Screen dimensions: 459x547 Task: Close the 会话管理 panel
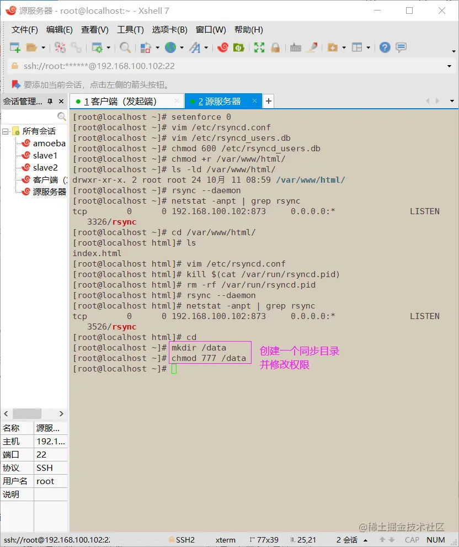click(61, 101)
